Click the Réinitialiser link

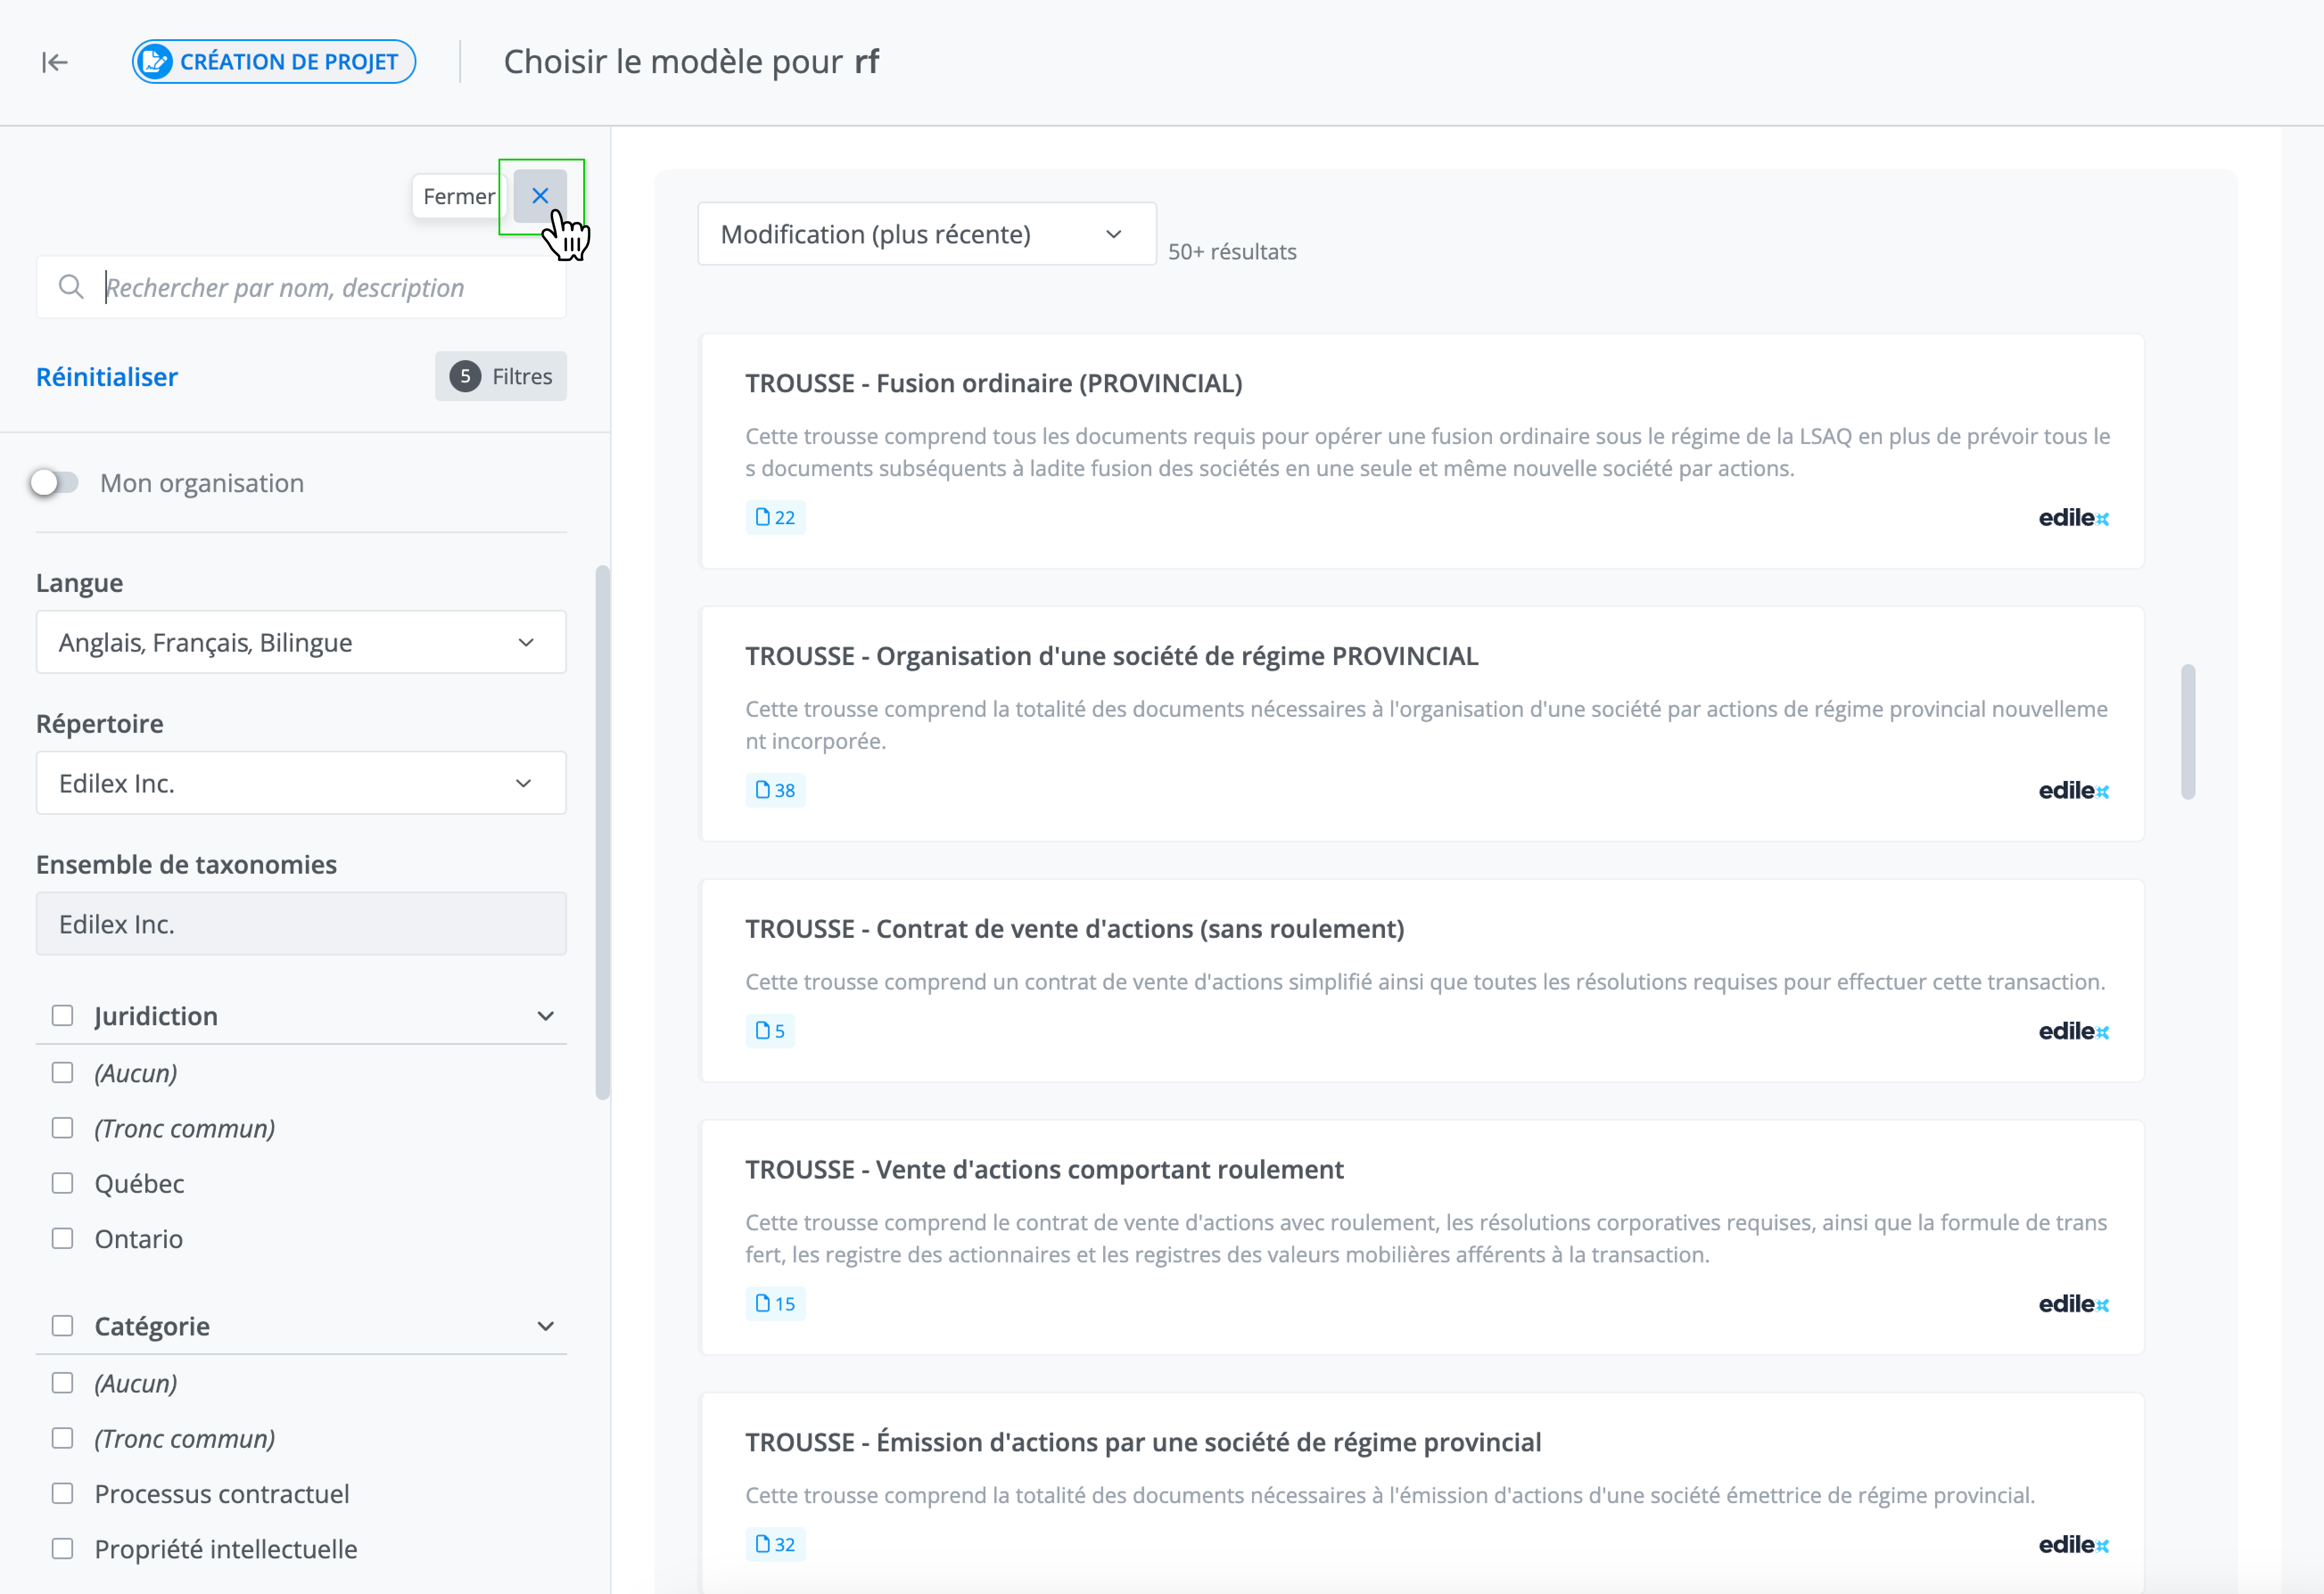107,377
